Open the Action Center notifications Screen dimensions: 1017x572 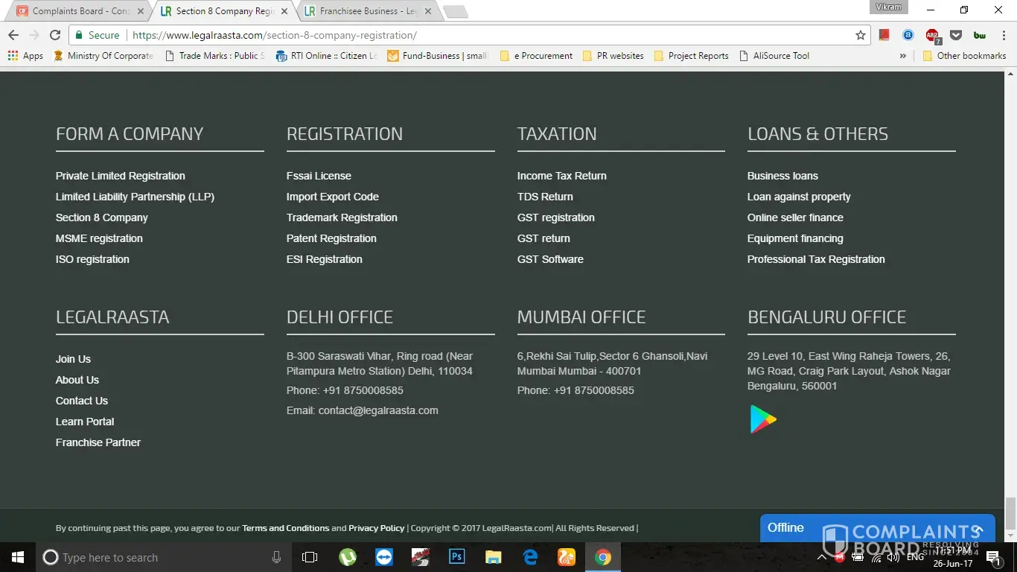(x=992, y=557)
